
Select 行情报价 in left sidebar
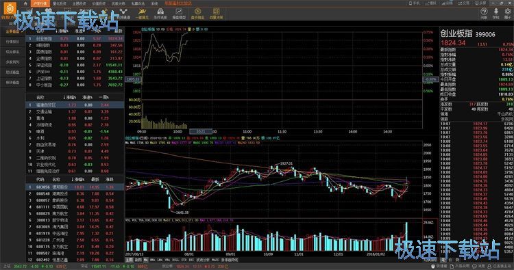[x=12, y=42]
